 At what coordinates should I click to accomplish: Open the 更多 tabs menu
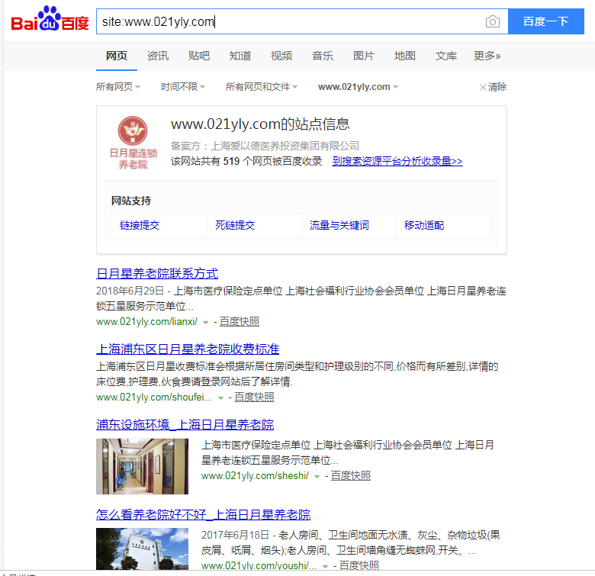(487, 56)
